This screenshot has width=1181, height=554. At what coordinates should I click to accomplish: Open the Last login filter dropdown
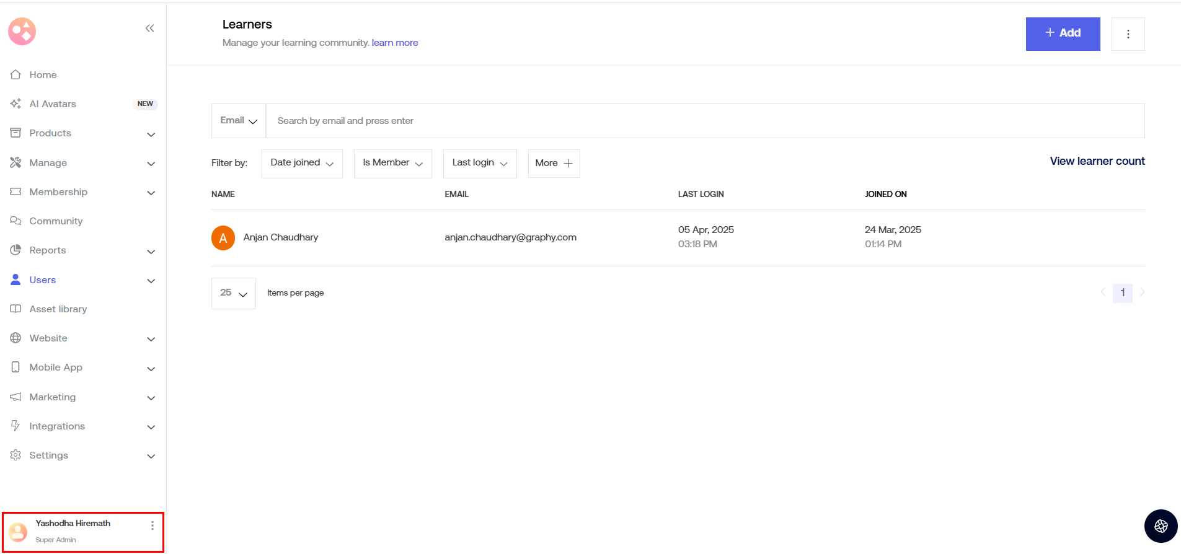(480, 164)
